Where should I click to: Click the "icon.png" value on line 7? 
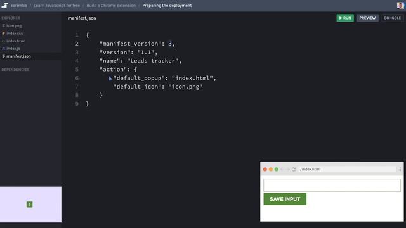(185, 87)
